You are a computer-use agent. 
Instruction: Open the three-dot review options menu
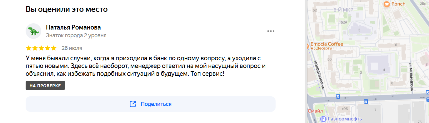coord(271,31)
